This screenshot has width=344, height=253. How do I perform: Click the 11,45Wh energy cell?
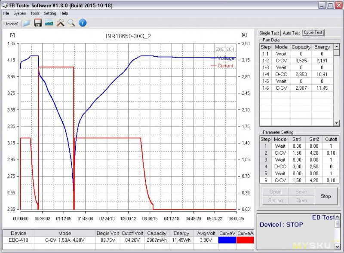pyautogui.click(x=181, y=240)
